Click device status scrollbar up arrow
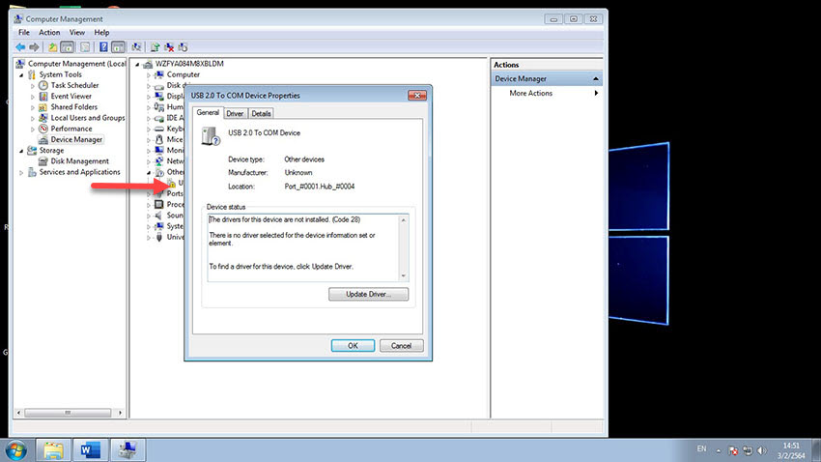Screen dimensions: 821x462 (x=403, y=220)
